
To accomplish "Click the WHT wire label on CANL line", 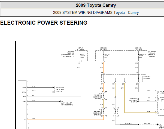I will [x=34, y=91].
